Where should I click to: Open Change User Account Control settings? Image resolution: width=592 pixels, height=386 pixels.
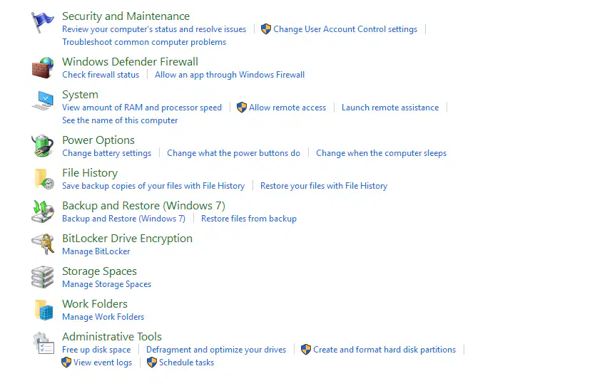pyautogui.click(x=345, y=29)
